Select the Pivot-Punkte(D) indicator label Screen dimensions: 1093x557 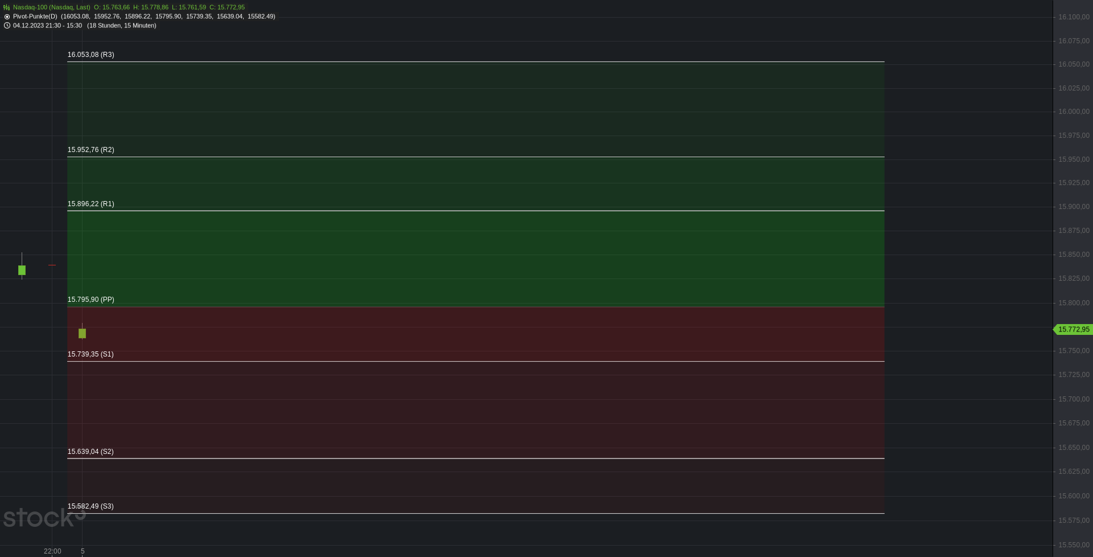pos(35,17)
